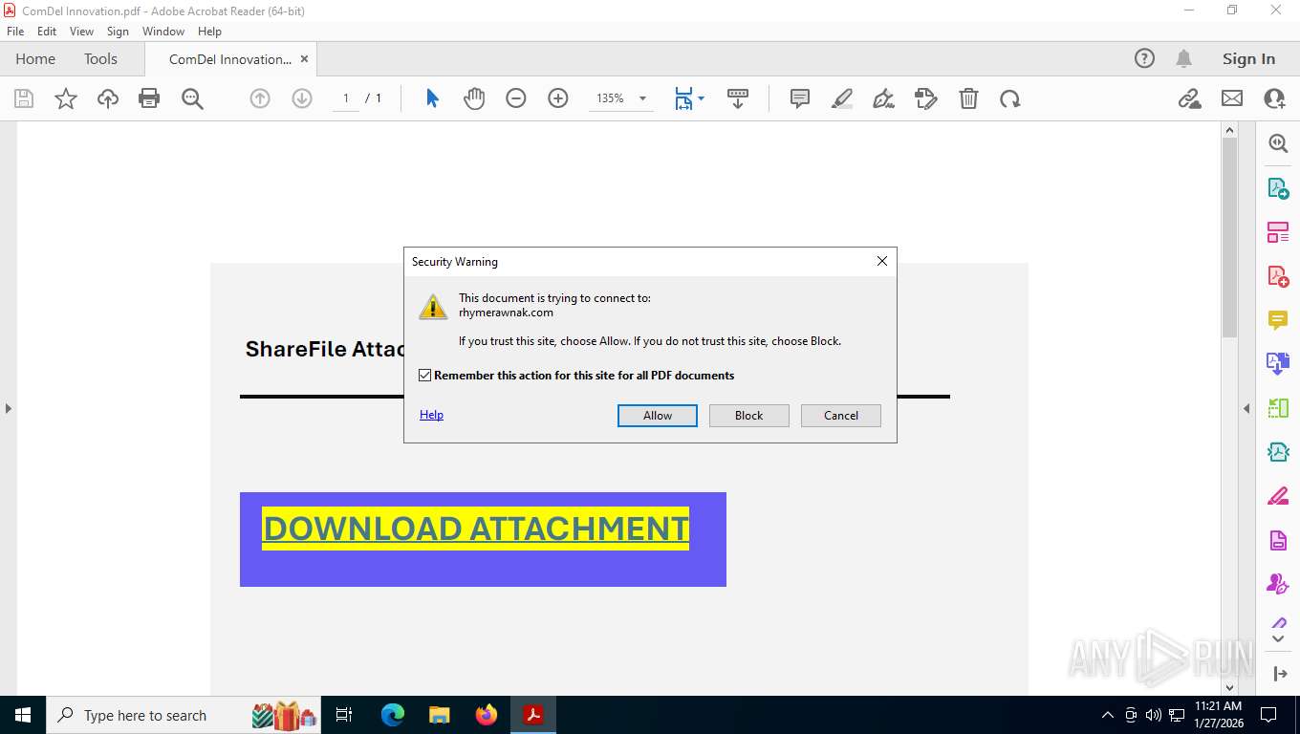Open the Help link in dialog
This screenshot has height=734, width=1300.
click(x=431, y=415)
